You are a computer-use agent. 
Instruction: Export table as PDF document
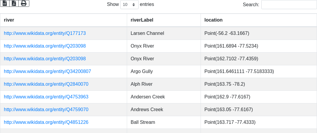(14, 3)
